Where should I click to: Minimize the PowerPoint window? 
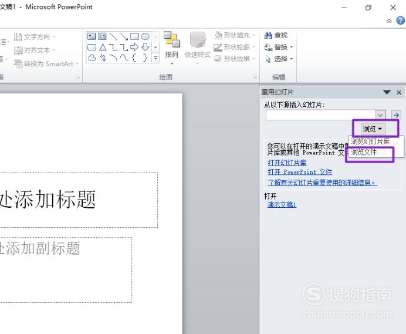click(x=344, y=8)
